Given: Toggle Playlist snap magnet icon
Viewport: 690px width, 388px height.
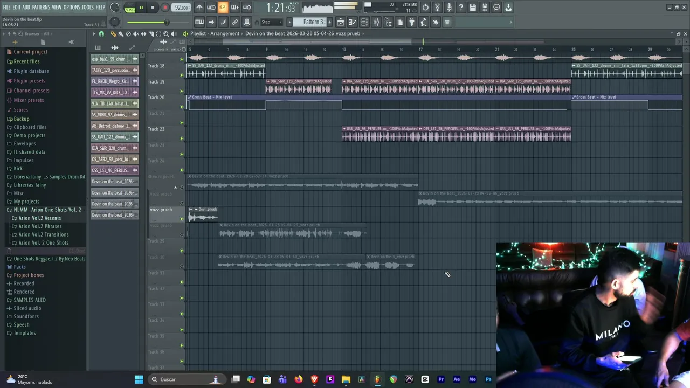Looking at the screenshot, I should (x=101, y=33).
